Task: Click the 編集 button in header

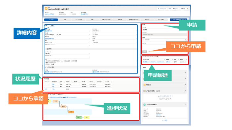Action: (170, 9)
